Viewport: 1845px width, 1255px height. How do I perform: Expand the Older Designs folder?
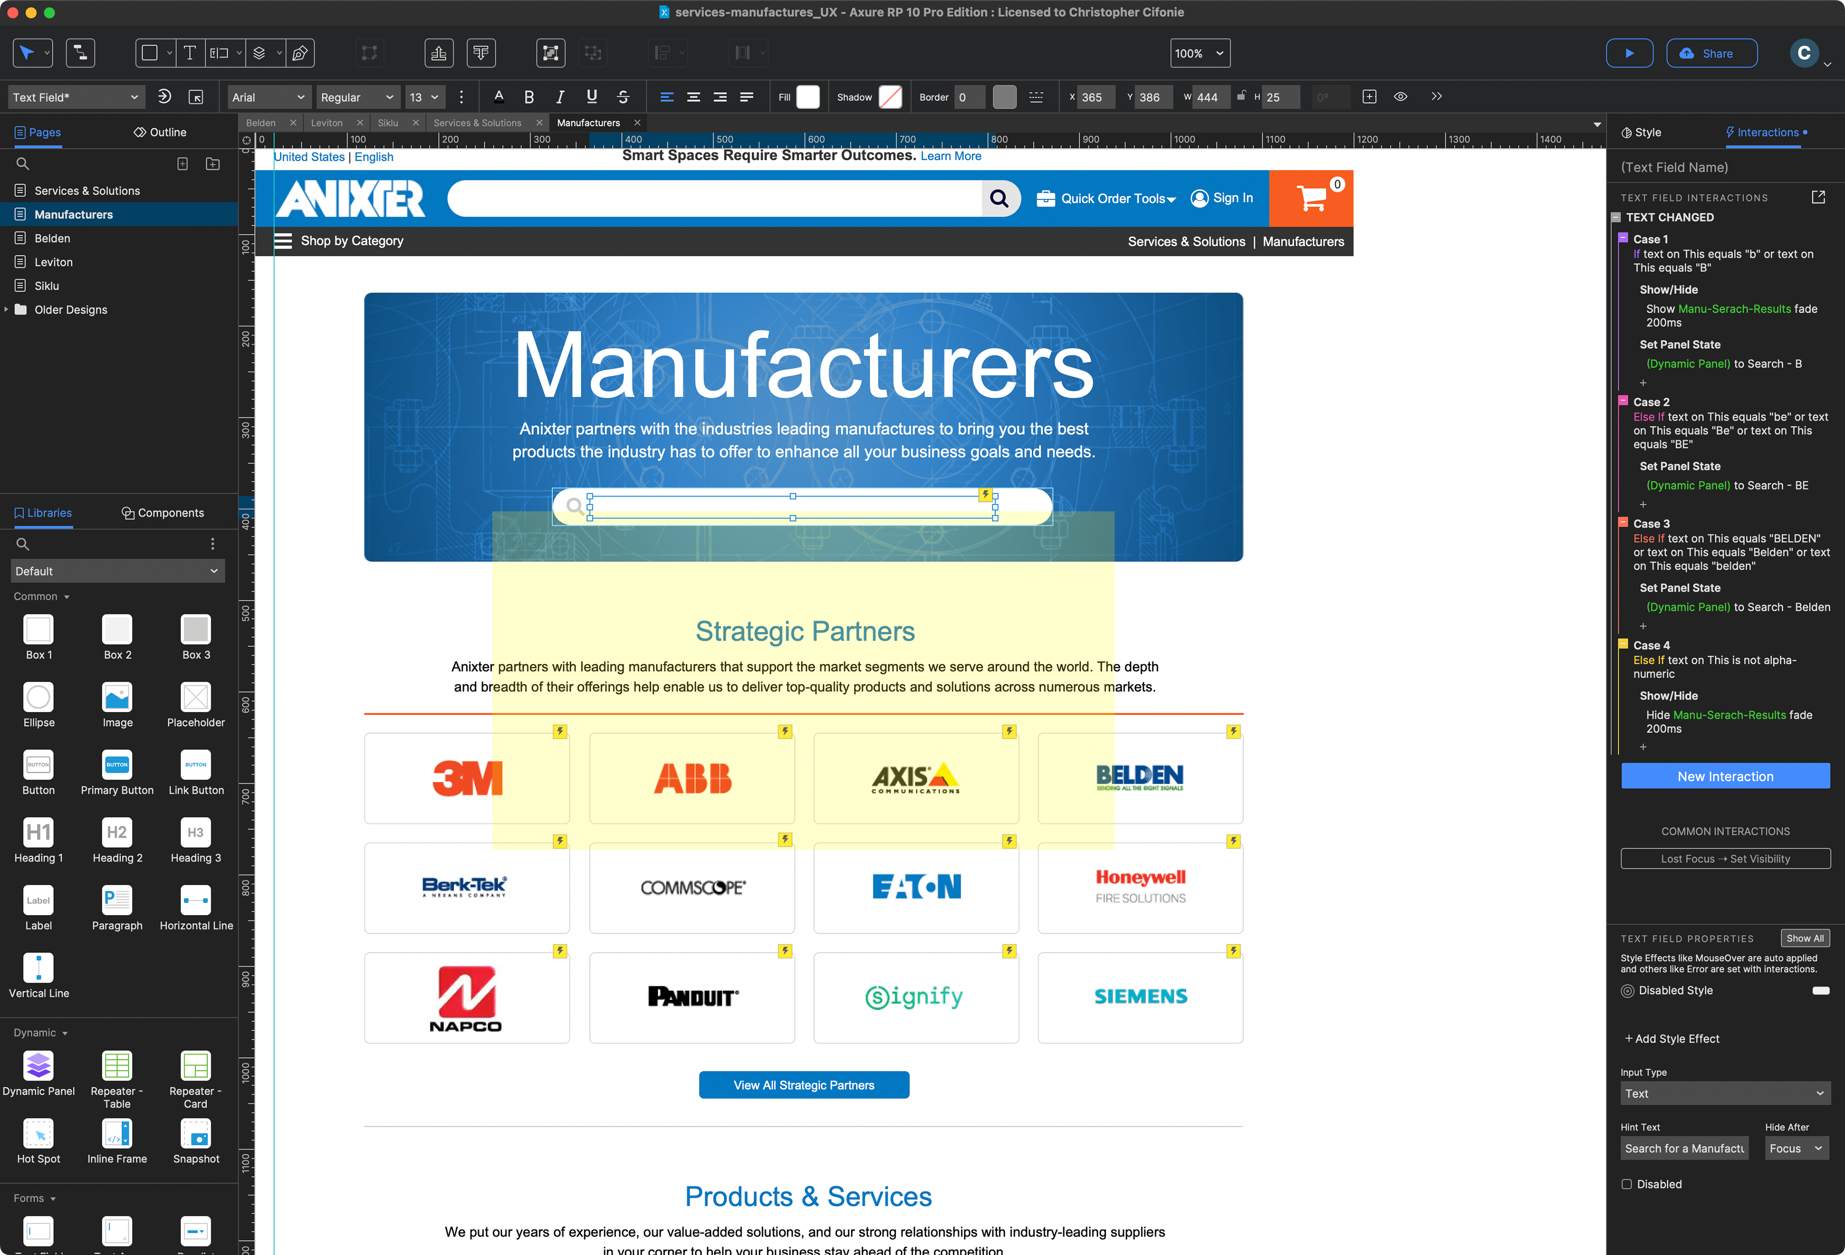[6, 310]
